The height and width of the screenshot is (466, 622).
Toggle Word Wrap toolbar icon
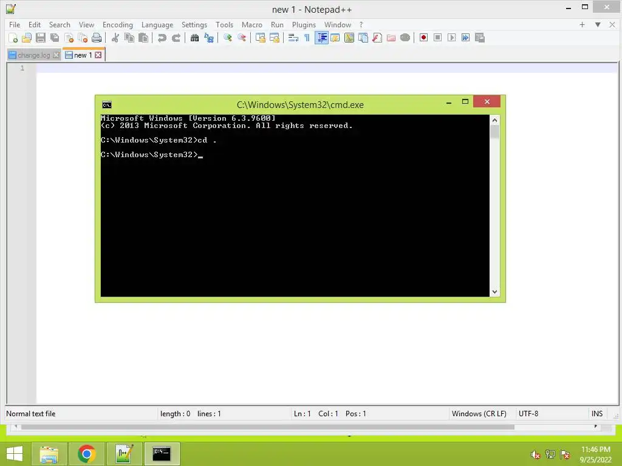tap(293, 38)
